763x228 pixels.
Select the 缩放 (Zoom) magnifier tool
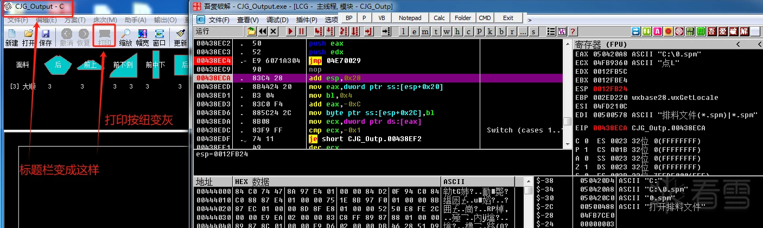point(125,38)
